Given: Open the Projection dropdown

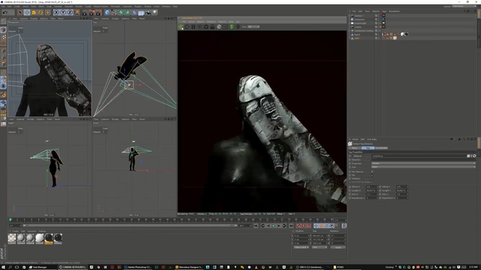Looking at the screenshot, I should [423, 163].
